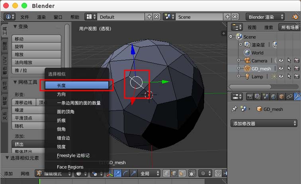
Task: Open the scene browse icon
Action: (169, 17)
